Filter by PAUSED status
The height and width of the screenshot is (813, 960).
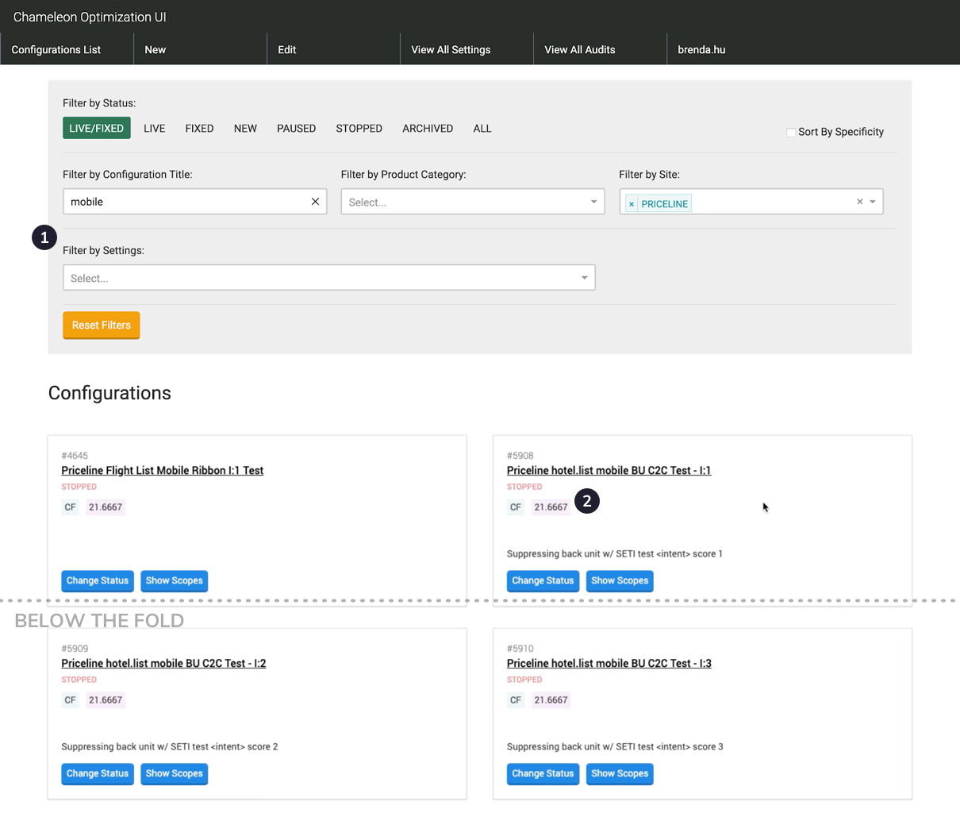(x=296, y=128)
